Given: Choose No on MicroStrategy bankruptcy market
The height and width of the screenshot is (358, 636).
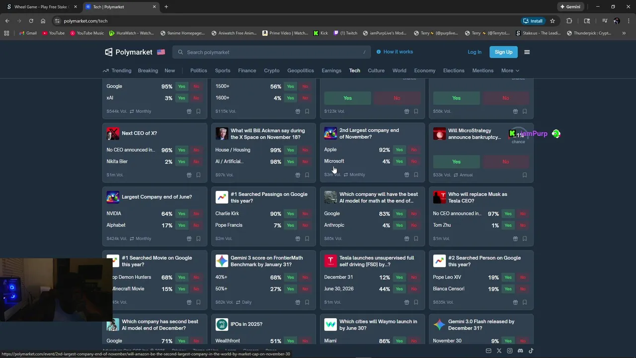Looking at the screenshot, I should (x=505, y=162).
